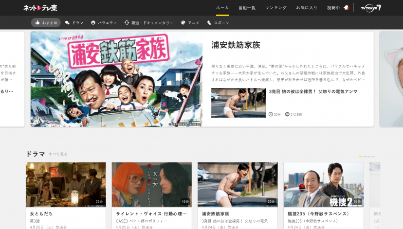Click 浦安鉄筋家族 title in drama card
This screenshot has height=229, width=403.
click(x=216, y=213)
